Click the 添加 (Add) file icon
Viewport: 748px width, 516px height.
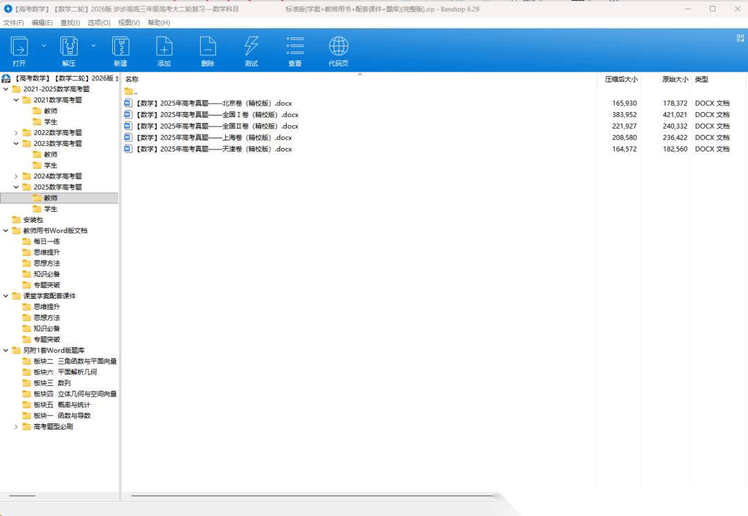[164, 47]
